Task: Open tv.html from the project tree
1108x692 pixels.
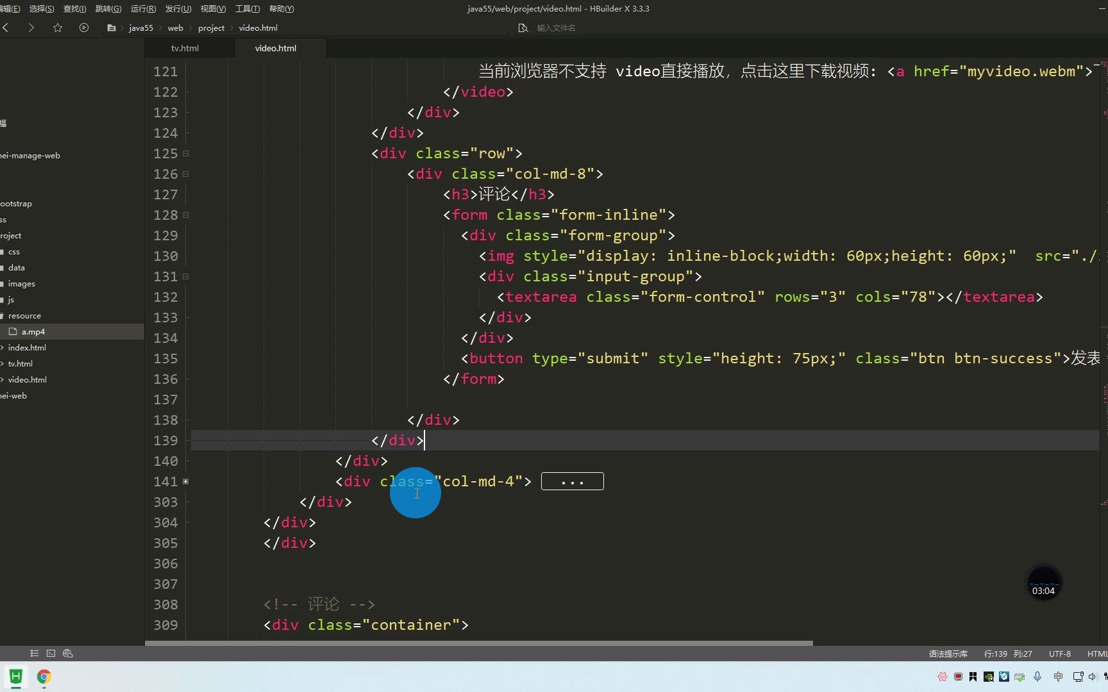Action: (21, 363)
